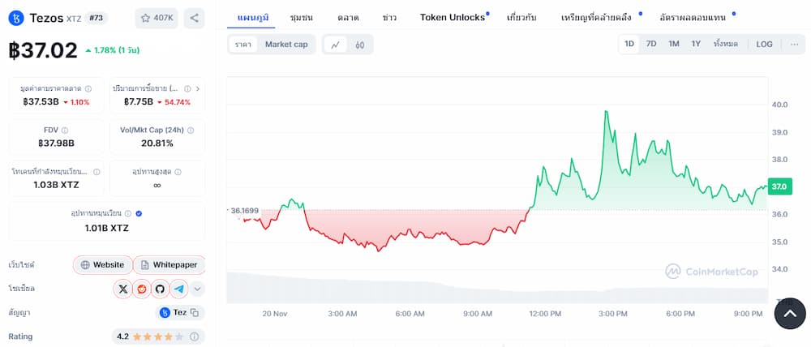The width and height of the screenshot is (811, 347).
Task: Open the GitHub social link
Action: pos(160,289)
